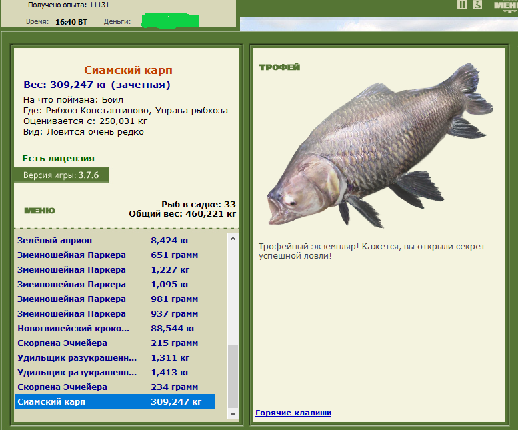518x430 pixels.
Task: Click the Версия игры 3.7.6 label
Action: (61, 175)
